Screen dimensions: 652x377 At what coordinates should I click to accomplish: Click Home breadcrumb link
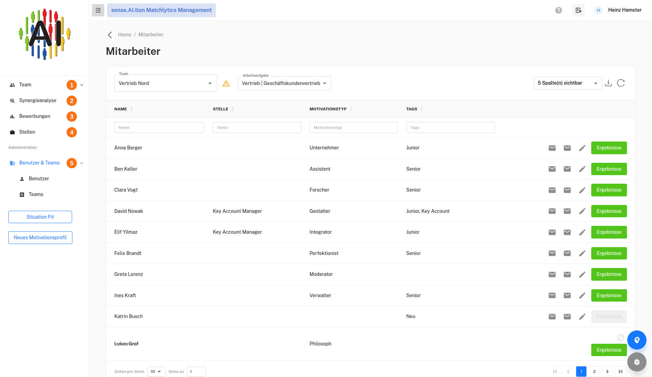point(125,35)
